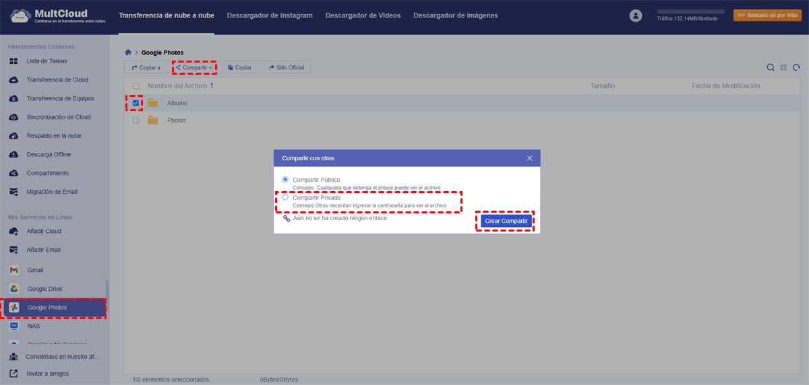Click the 0Bytes/0Bytes status text
This screenshot has width=809, height=385.
[279, 380]
